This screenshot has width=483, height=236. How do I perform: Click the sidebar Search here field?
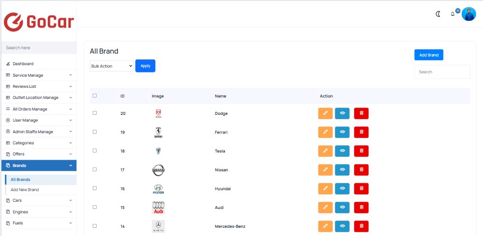click(39, 48)
